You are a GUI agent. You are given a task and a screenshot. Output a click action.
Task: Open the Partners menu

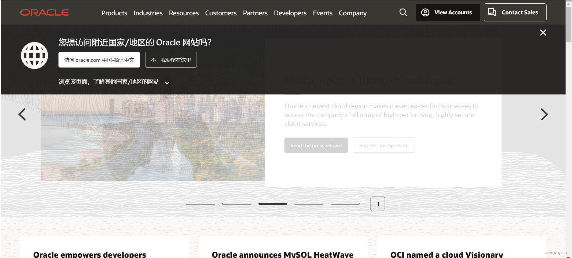(x=255, y=13)
